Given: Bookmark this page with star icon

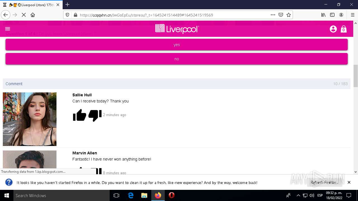Looking at the screenshot, I should (x=289, y=15).
